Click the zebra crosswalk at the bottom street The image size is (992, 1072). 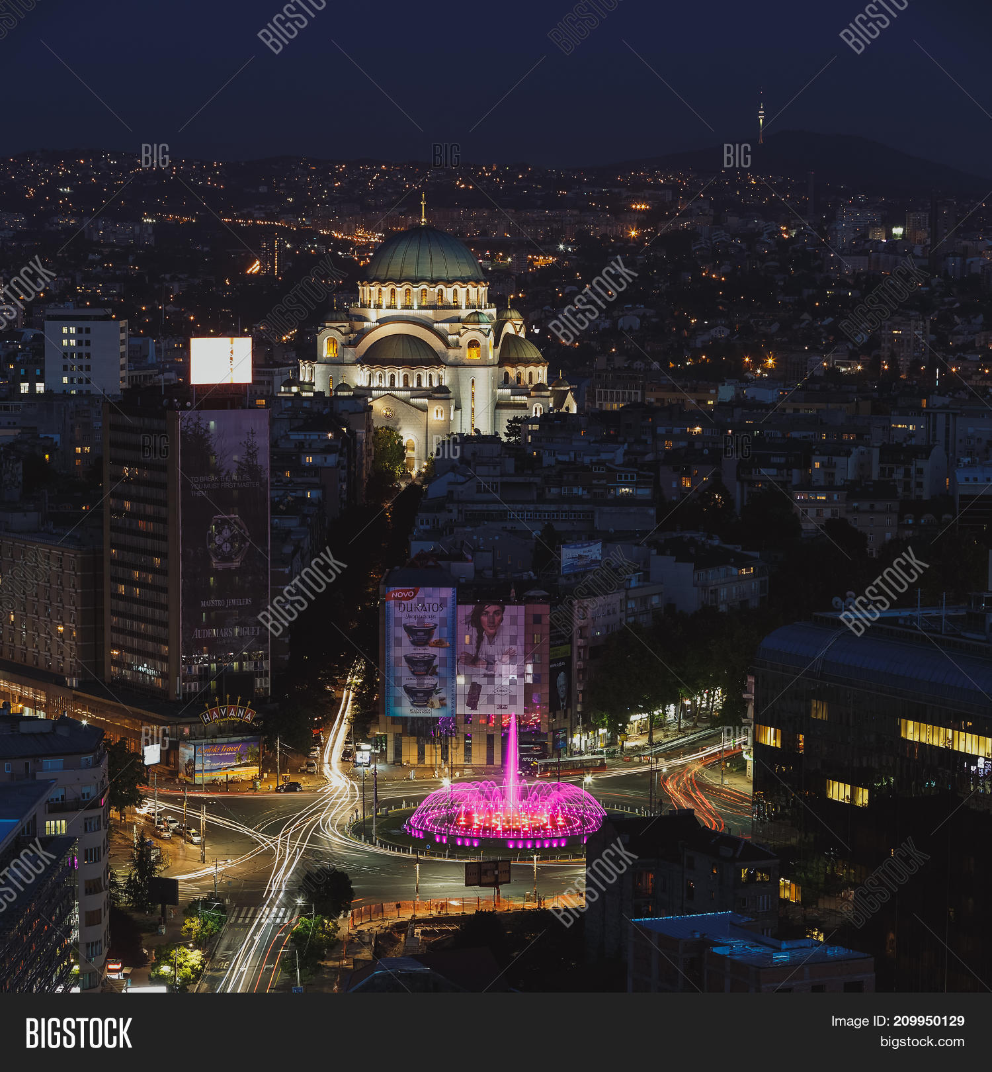coord(263,915)
